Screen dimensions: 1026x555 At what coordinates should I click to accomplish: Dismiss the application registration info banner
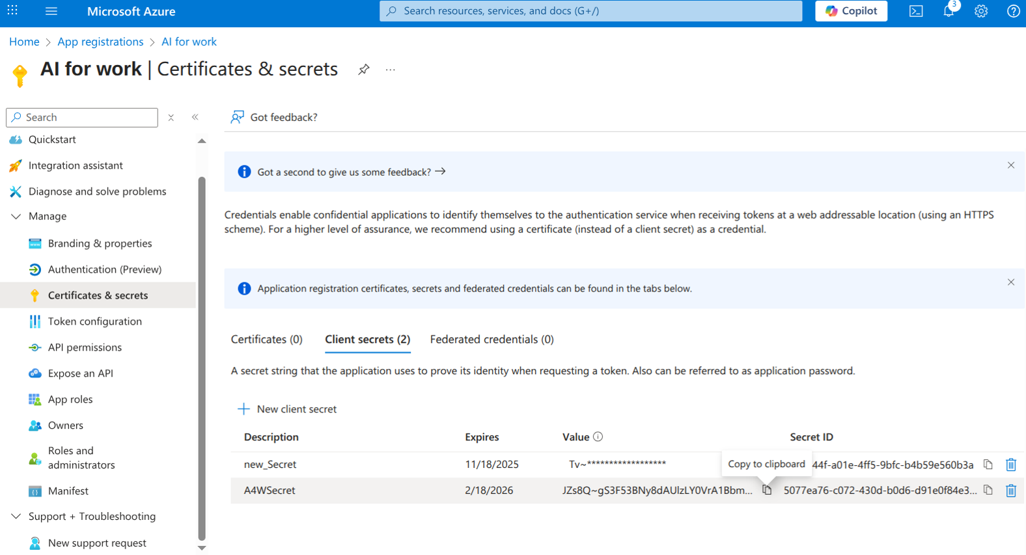coord(1011,282)
